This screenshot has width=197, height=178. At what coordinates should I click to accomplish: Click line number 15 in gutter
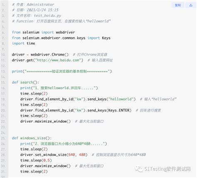pyautogui.click(x=3, y=83)
